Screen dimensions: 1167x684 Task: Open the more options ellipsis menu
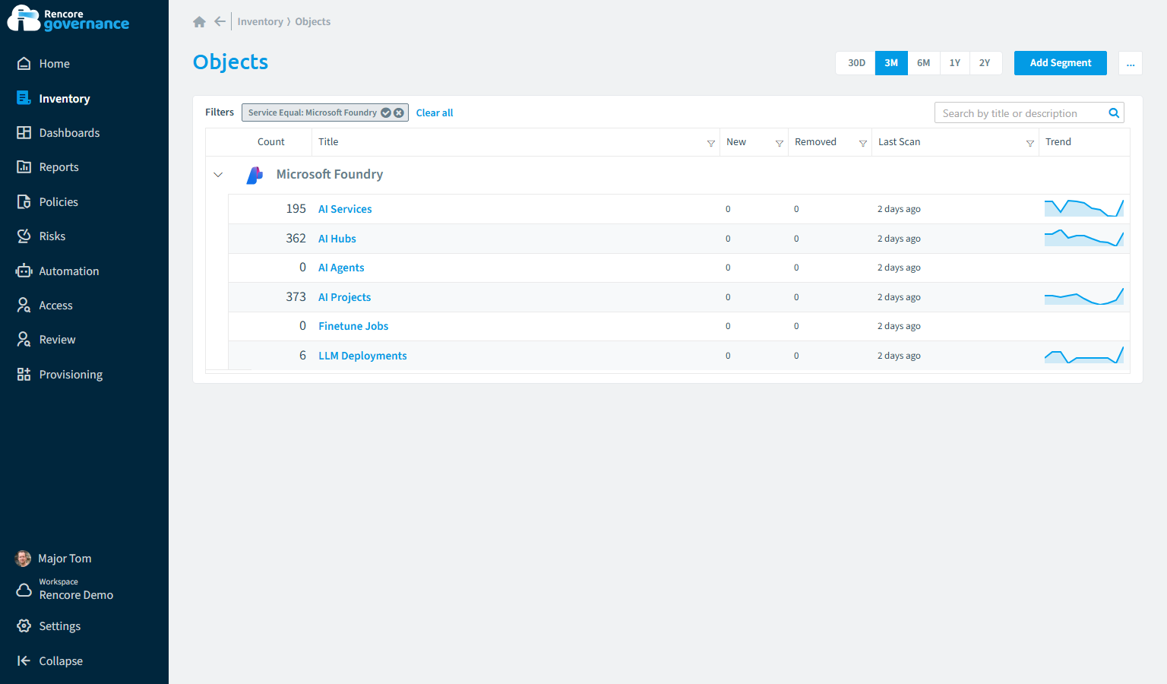[x=1131, y=63]
